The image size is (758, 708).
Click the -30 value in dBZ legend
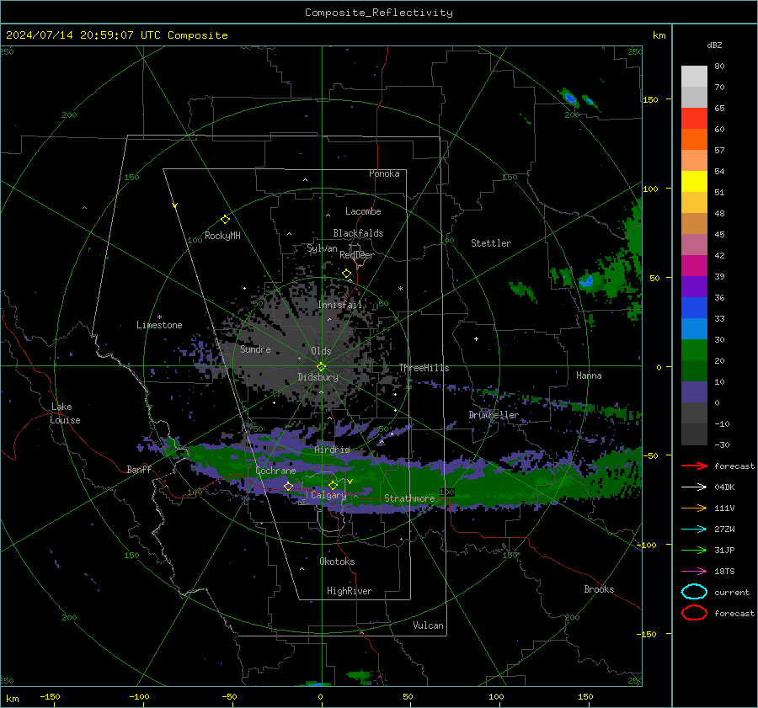point(722,444)
